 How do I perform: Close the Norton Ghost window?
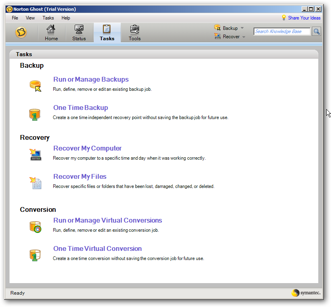tap(318, 9)
